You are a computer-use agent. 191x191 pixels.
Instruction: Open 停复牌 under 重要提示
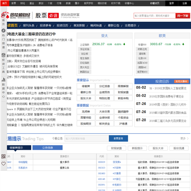tap(86, 86)
